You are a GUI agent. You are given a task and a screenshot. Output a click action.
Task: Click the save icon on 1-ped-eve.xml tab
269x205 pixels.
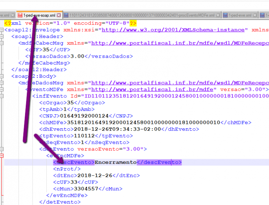point(225,15)
